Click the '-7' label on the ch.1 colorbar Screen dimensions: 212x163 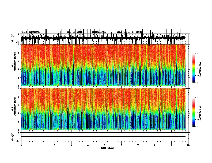pos(198,83)
